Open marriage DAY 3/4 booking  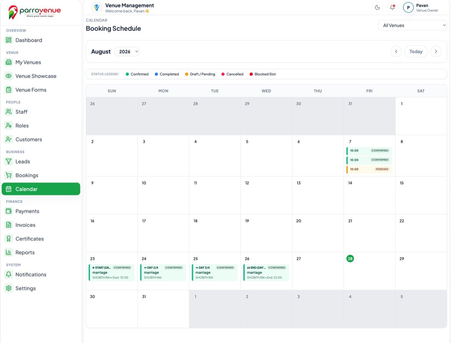(x=214, y=272)
